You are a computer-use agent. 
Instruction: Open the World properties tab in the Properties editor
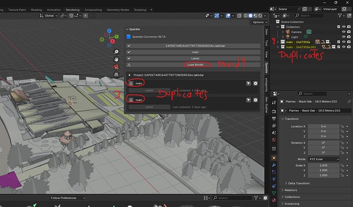pyautogui.click(x=274, y=140)
